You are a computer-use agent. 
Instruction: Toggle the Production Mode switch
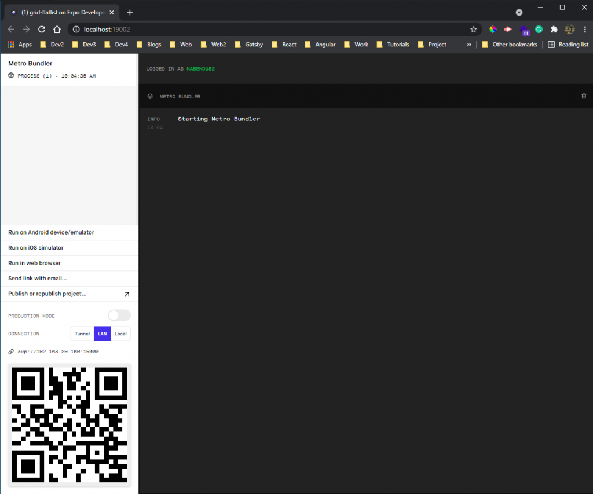119,315
